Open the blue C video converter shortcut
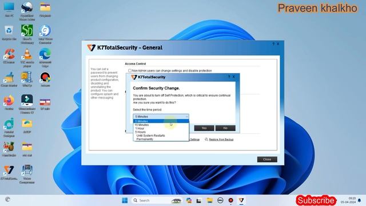Viewport: 366px width, 206px height. pos(45,34)
